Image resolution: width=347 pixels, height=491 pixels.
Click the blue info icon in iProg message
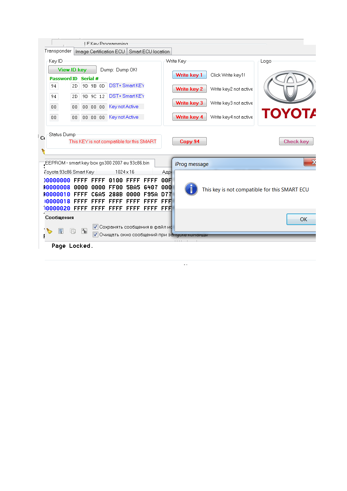[191, 189]
